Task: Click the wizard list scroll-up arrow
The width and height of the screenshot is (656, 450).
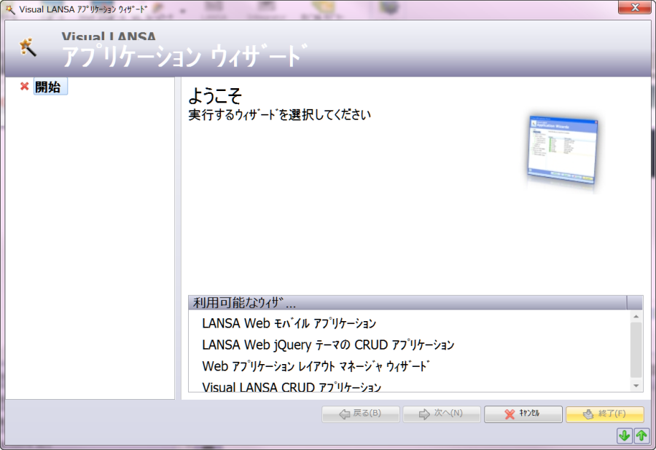Action: point(636,317)
